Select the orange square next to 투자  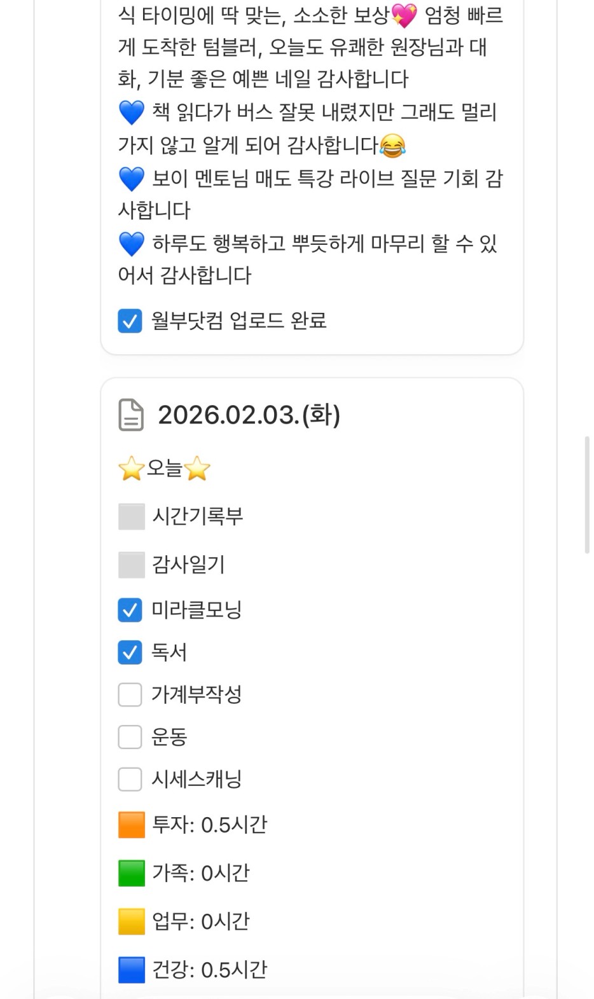tap(132, 825)
